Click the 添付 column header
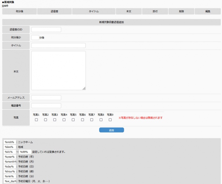 (155, 11)
